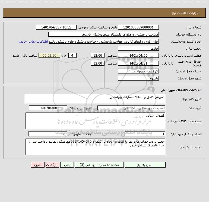The height and width of the screenshot is (202, 209).
Task: Click the 'مشخصات کالای مورد نیاز:' label
Action: (184, 121)
